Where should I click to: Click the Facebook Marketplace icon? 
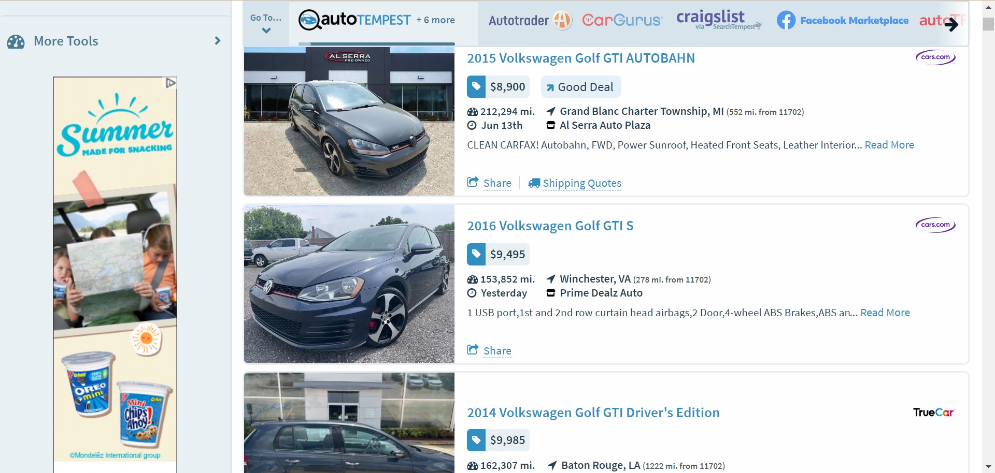pos(786,20)
